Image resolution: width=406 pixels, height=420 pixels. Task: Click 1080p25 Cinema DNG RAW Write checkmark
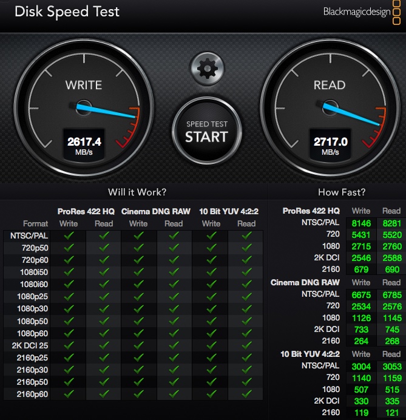[139, 297]
